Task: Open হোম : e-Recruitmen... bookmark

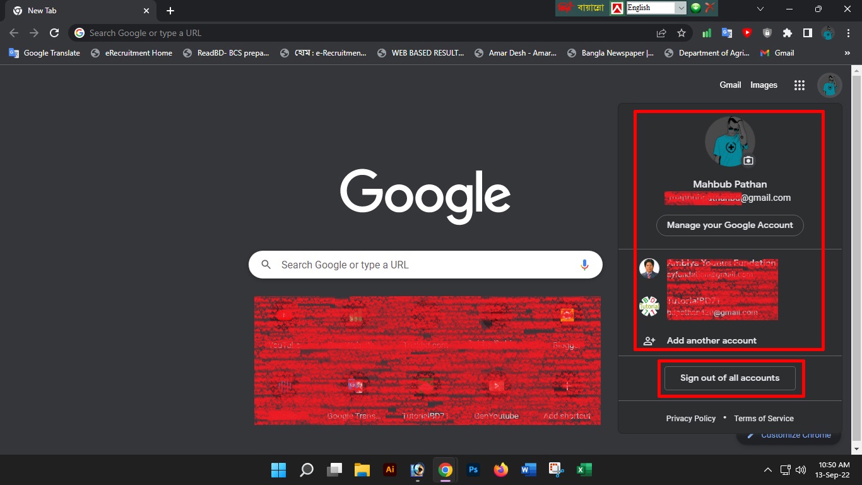Action: coord(323,53)
